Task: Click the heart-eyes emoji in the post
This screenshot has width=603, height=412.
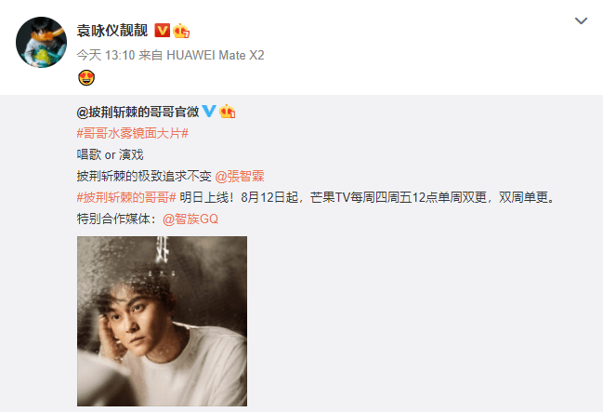Action: pos(86,78)
